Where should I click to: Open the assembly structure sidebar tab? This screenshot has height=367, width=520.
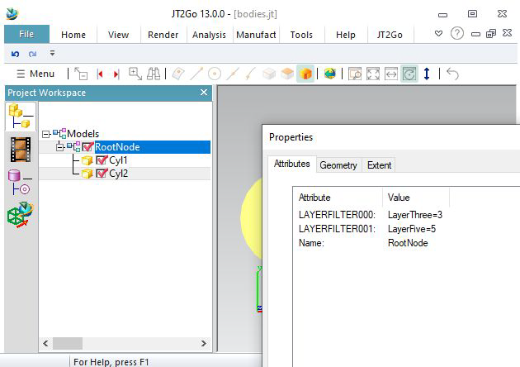tap(21, 117)
